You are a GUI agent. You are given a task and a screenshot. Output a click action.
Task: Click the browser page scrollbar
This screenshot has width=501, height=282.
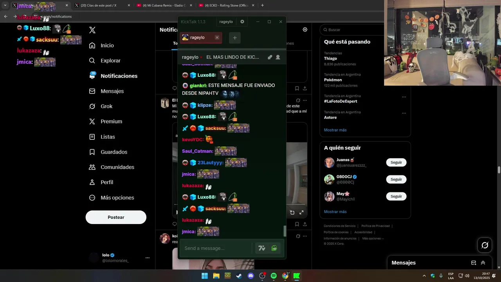point(499,170)
